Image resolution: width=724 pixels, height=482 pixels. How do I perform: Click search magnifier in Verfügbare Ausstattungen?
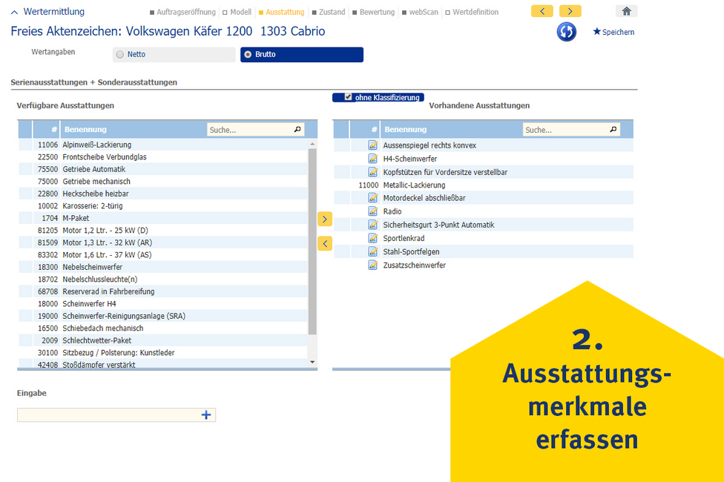point(297,130)
